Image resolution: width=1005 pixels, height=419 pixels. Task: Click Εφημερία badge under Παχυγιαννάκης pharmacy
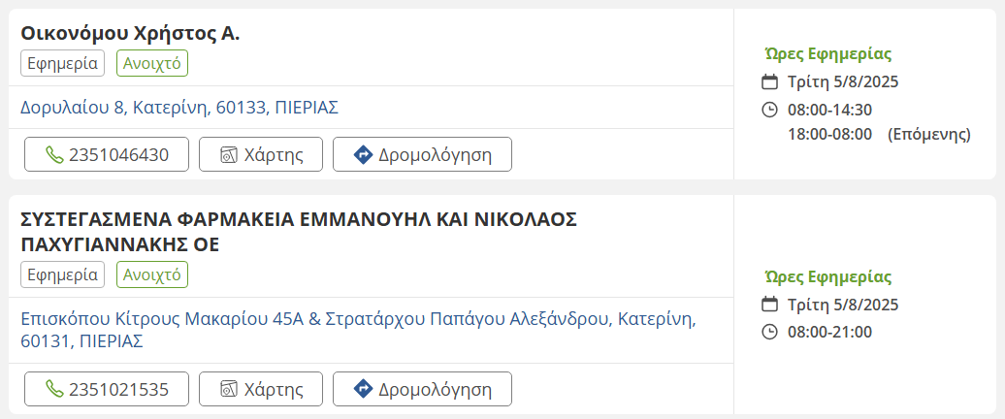(x=62, y=274)
